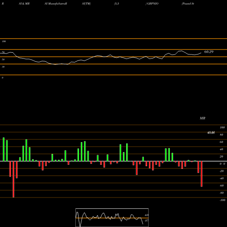Image resolution: width=227 pixels, height=227 pixels.
Task: Click the last red MR bar near -70
Action: click(202, 174)
